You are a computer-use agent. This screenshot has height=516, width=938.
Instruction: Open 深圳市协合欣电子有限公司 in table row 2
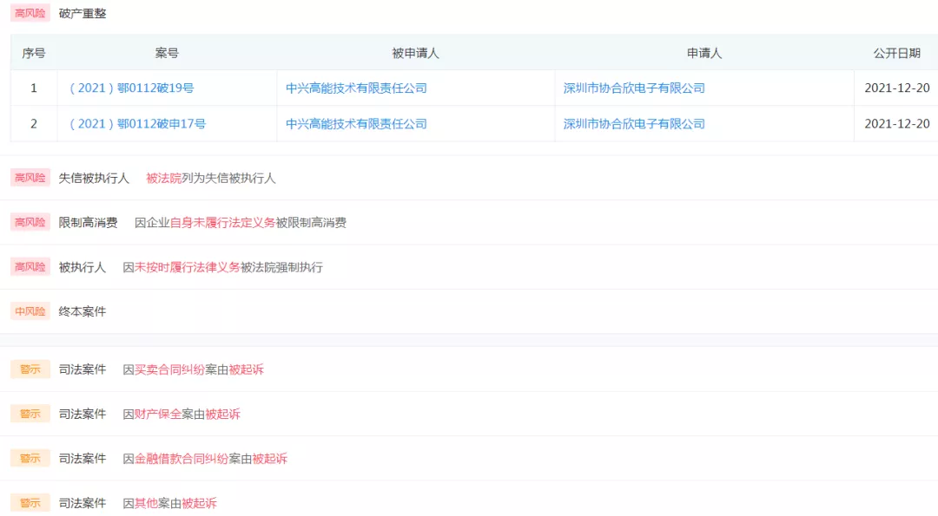click(x=634, y=124)
